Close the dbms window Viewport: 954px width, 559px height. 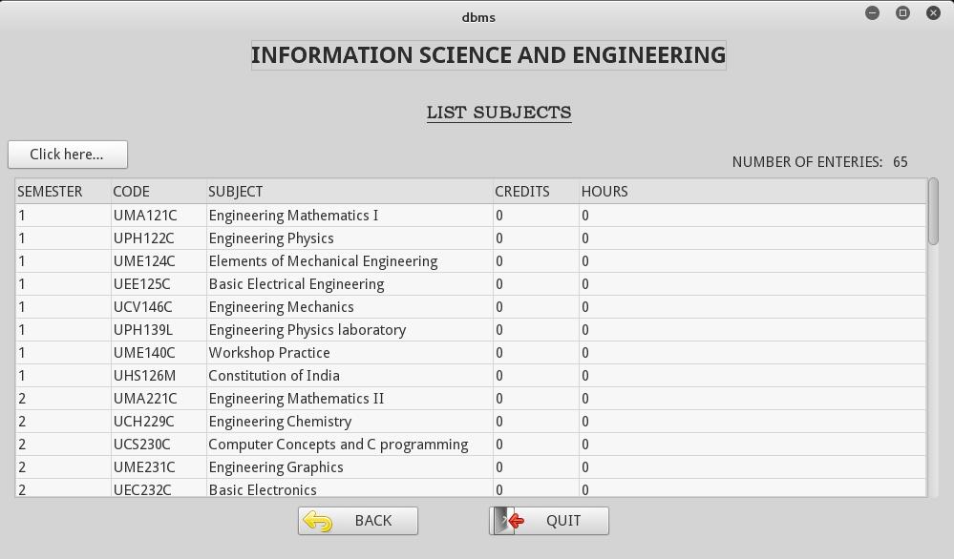[933, 12]
